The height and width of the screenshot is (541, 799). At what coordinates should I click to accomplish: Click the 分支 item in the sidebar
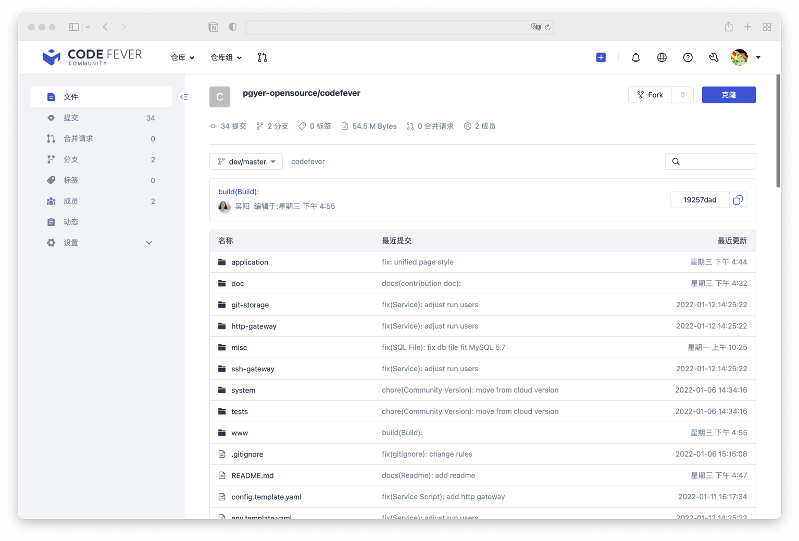[x=70, y=159]
